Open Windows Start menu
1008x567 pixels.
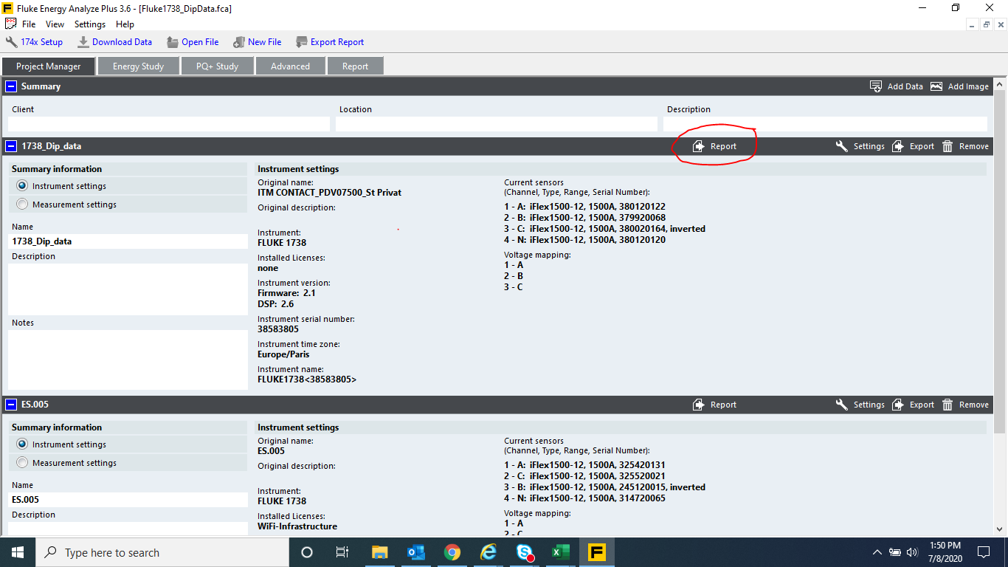pos(18,552)
